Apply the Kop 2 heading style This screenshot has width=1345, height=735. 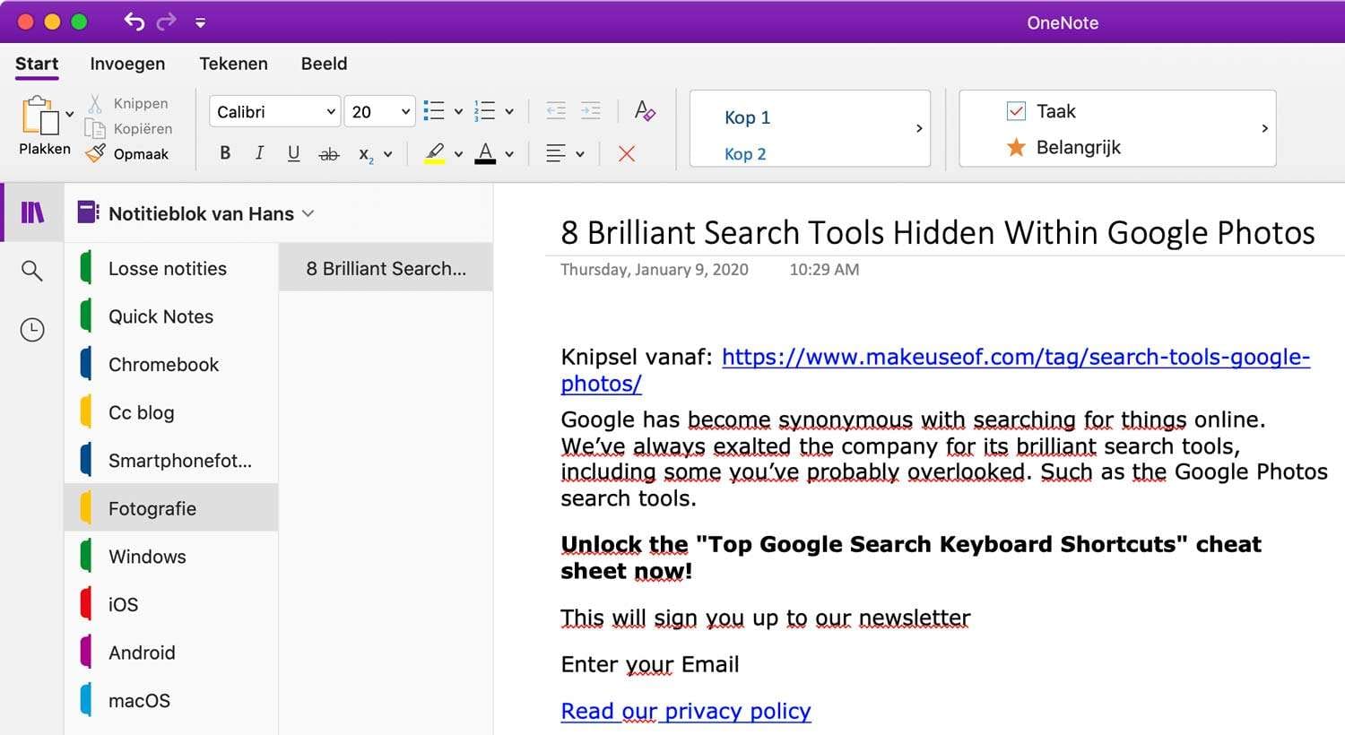pos(745,154)
